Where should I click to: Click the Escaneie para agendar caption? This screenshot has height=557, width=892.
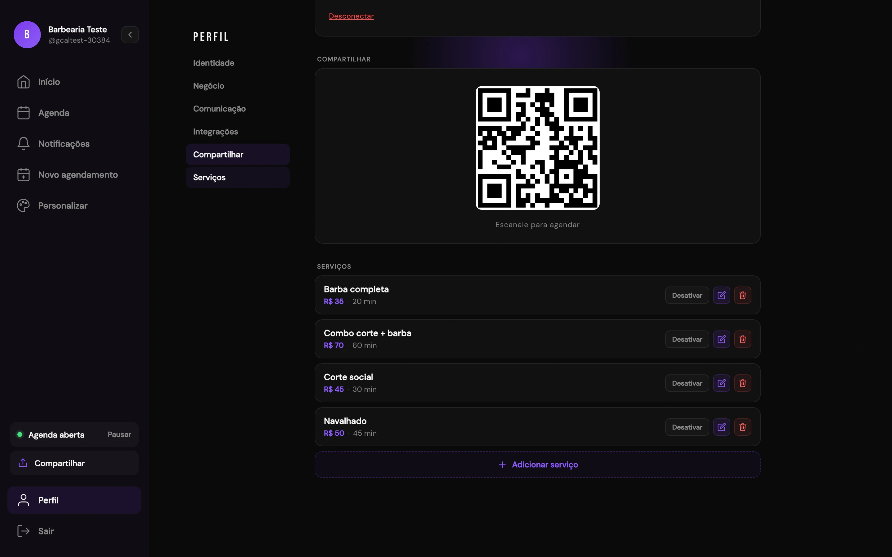point(537,225)
